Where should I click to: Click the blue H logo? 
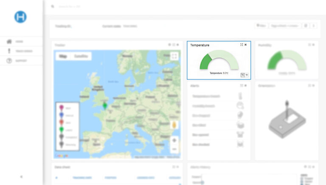coord(20,17)
